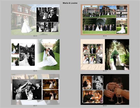Image resolution: width=140 pixels, height=108 pixels.
Task: Click the 'BG15' caption label
Action: tap(35, 71)
